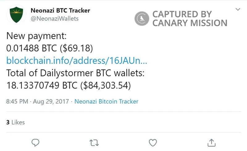The height and width of the screenshot is (151, 247).
Task: Open the blockchain.info address link
Action: point(77,60)
